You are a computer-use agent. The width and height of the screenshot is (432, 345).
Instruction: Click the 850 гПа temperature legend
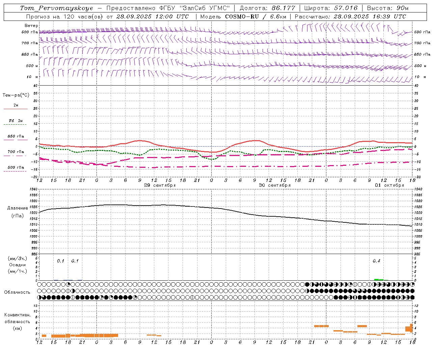click(16, 136)
